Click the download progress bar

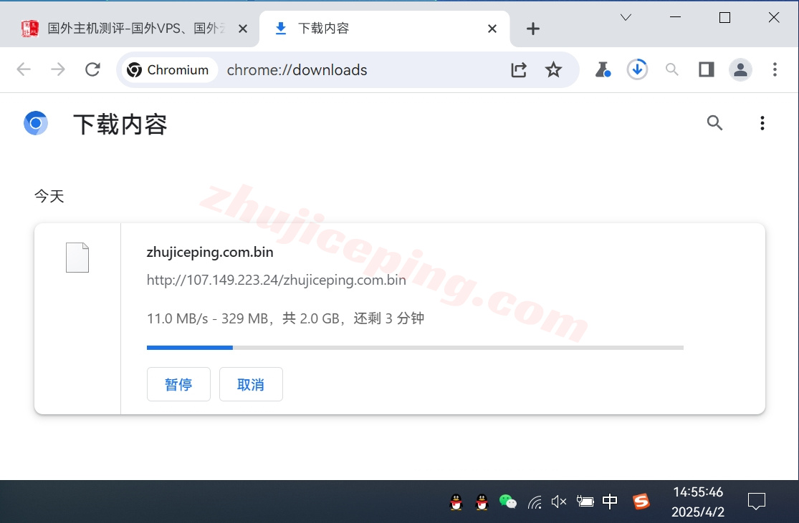coord(415,348)
